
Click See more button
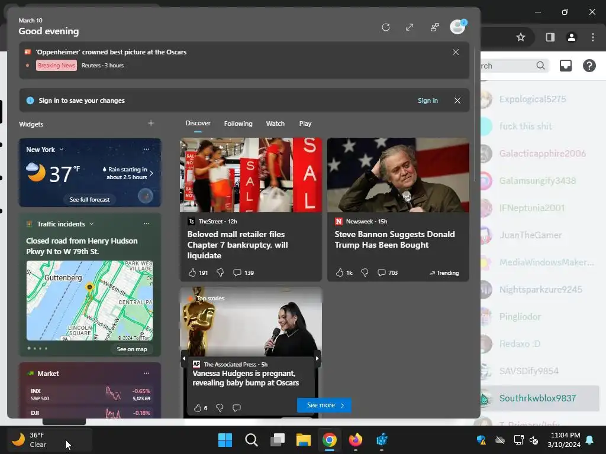pyautogui.click(x=324, y=405)
